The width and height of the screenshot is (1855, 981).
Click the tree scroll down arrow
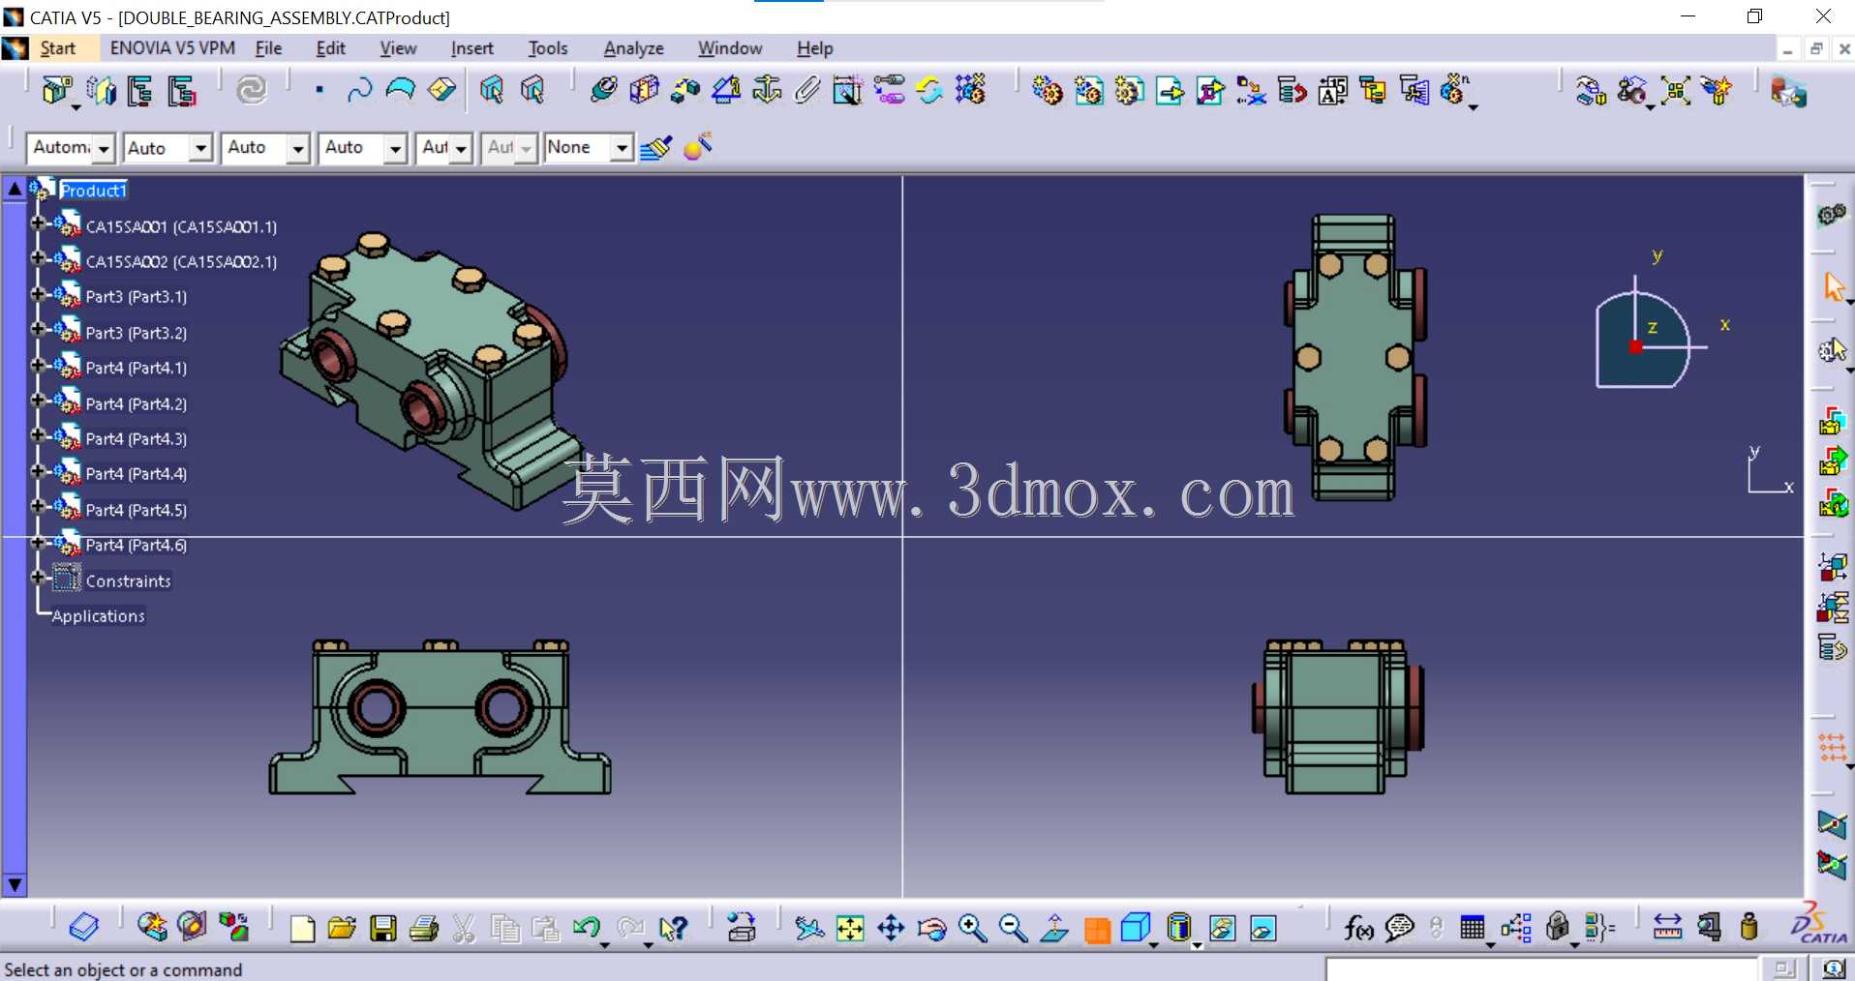point(15,884)
